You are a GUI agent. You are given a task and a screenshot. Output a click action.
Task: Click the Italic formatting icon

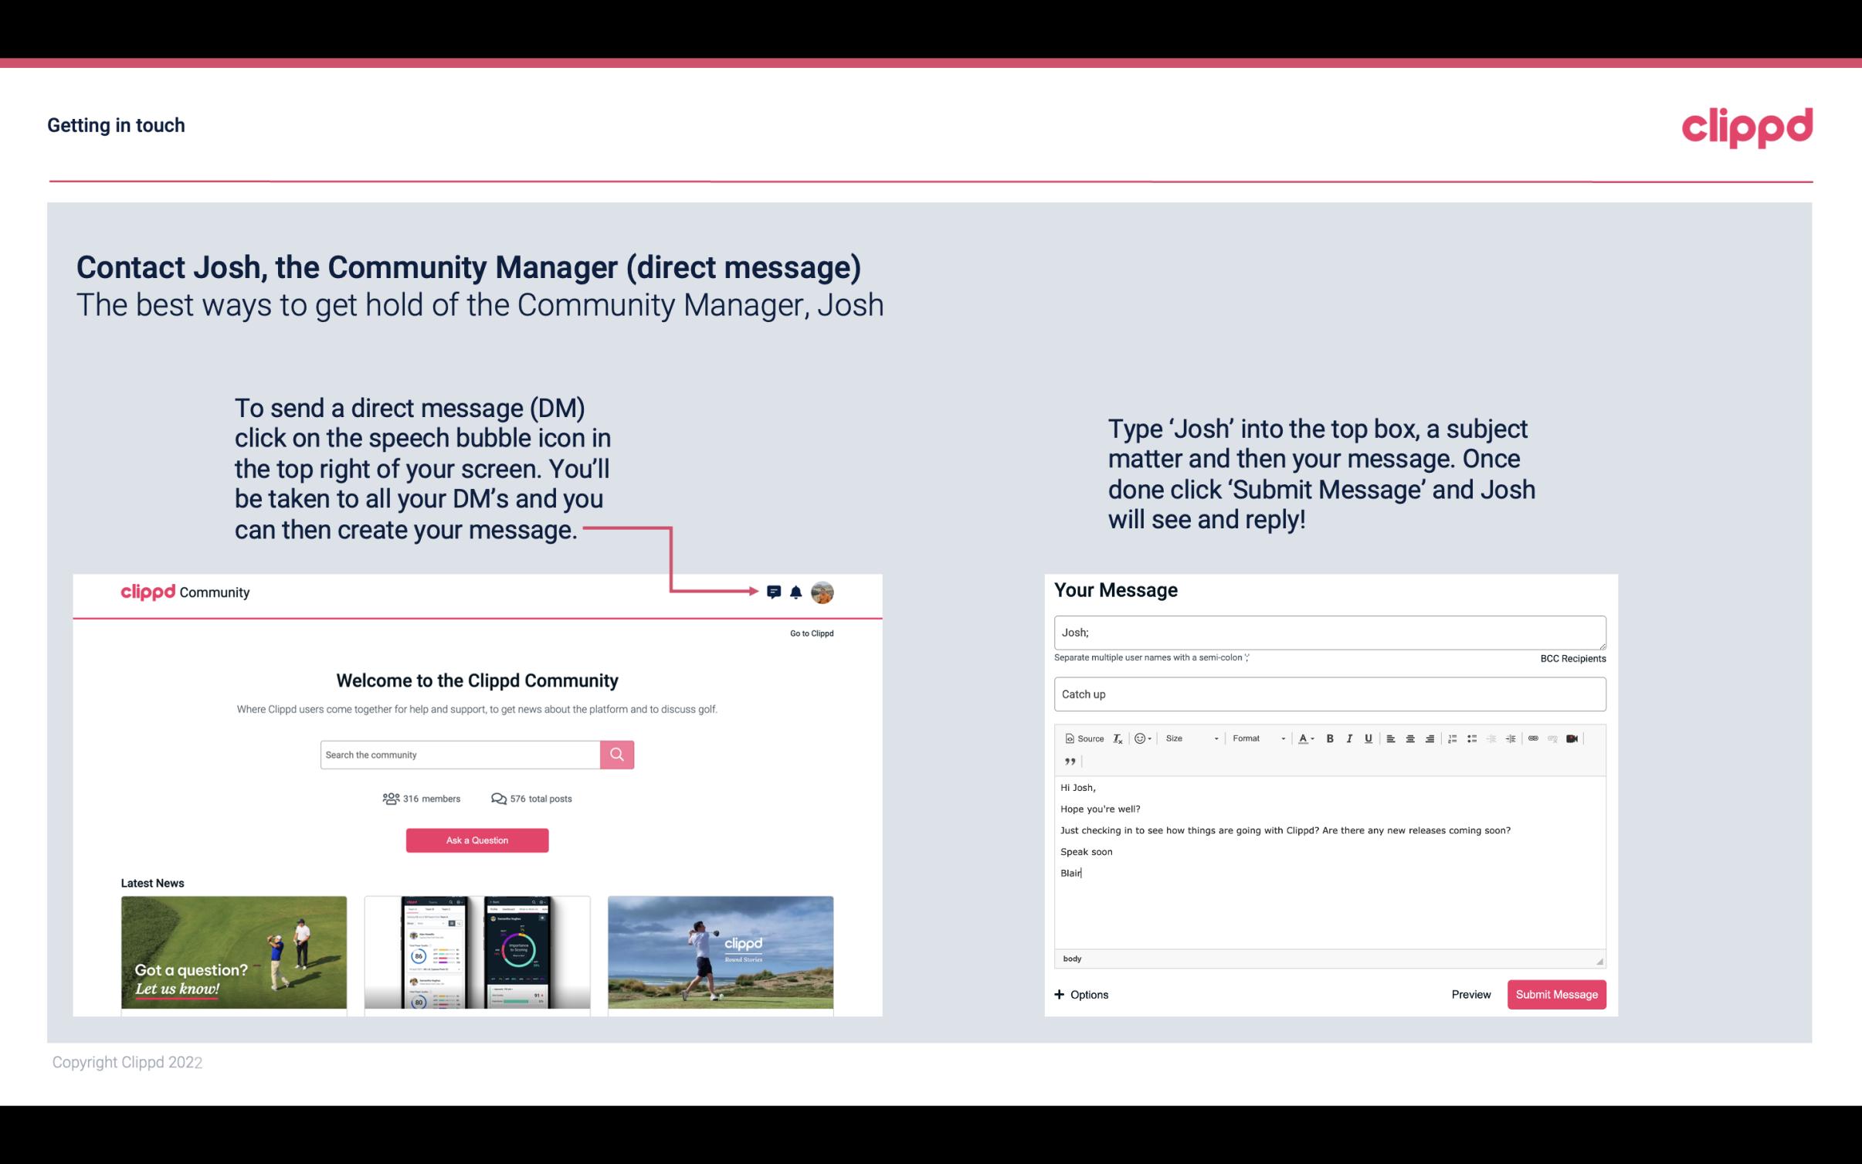point(1350,739)
